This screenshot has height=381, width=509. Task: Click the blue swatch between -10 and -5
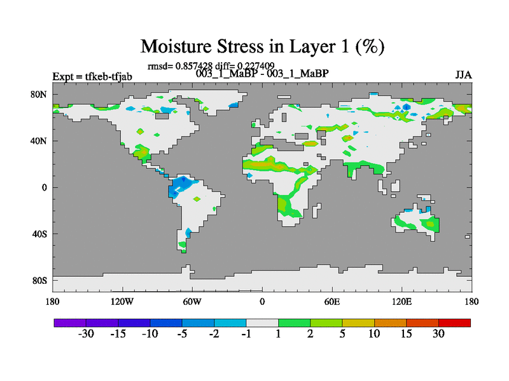click(x=166, y=323)
